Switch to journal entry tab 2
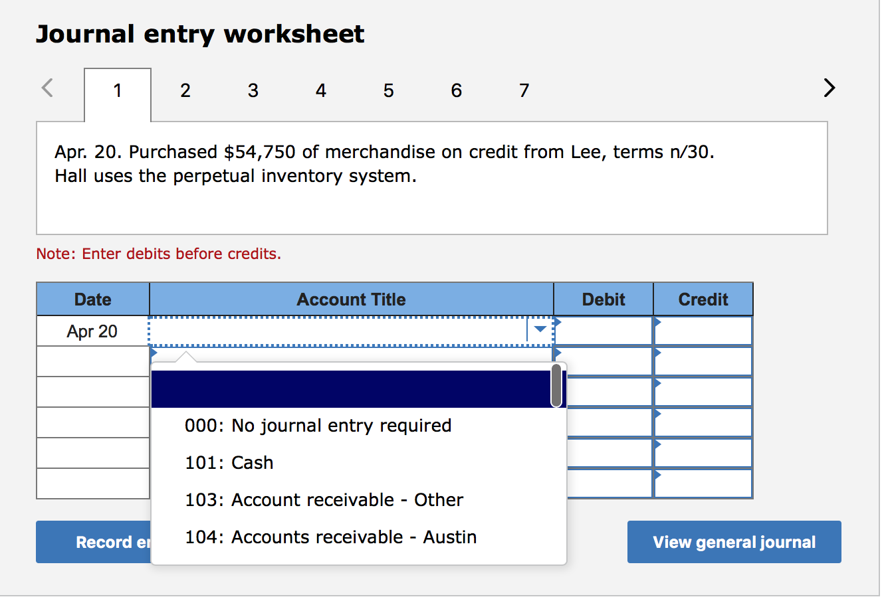 point(185,90)
